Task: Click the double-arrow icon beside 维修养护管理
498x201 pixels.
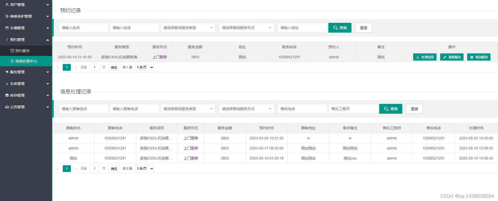Action: [x=7, y=16]
